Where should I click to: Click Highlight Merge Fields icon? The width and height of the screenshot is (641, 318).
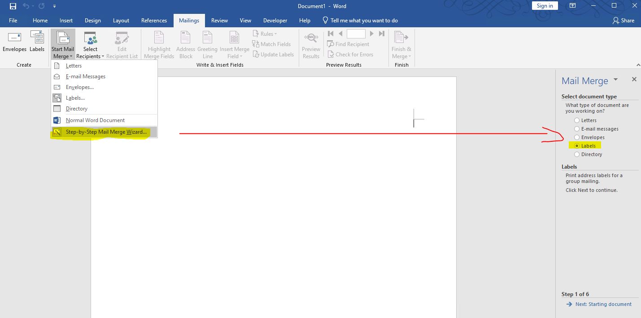pos(159,45)
